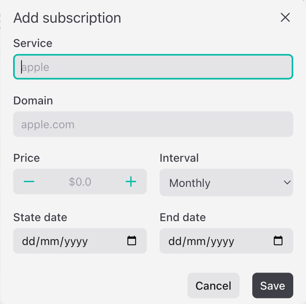This screenshot has width=306, height=304.
Task: Decrease price with the minus icon
Action: coord(29,182)
